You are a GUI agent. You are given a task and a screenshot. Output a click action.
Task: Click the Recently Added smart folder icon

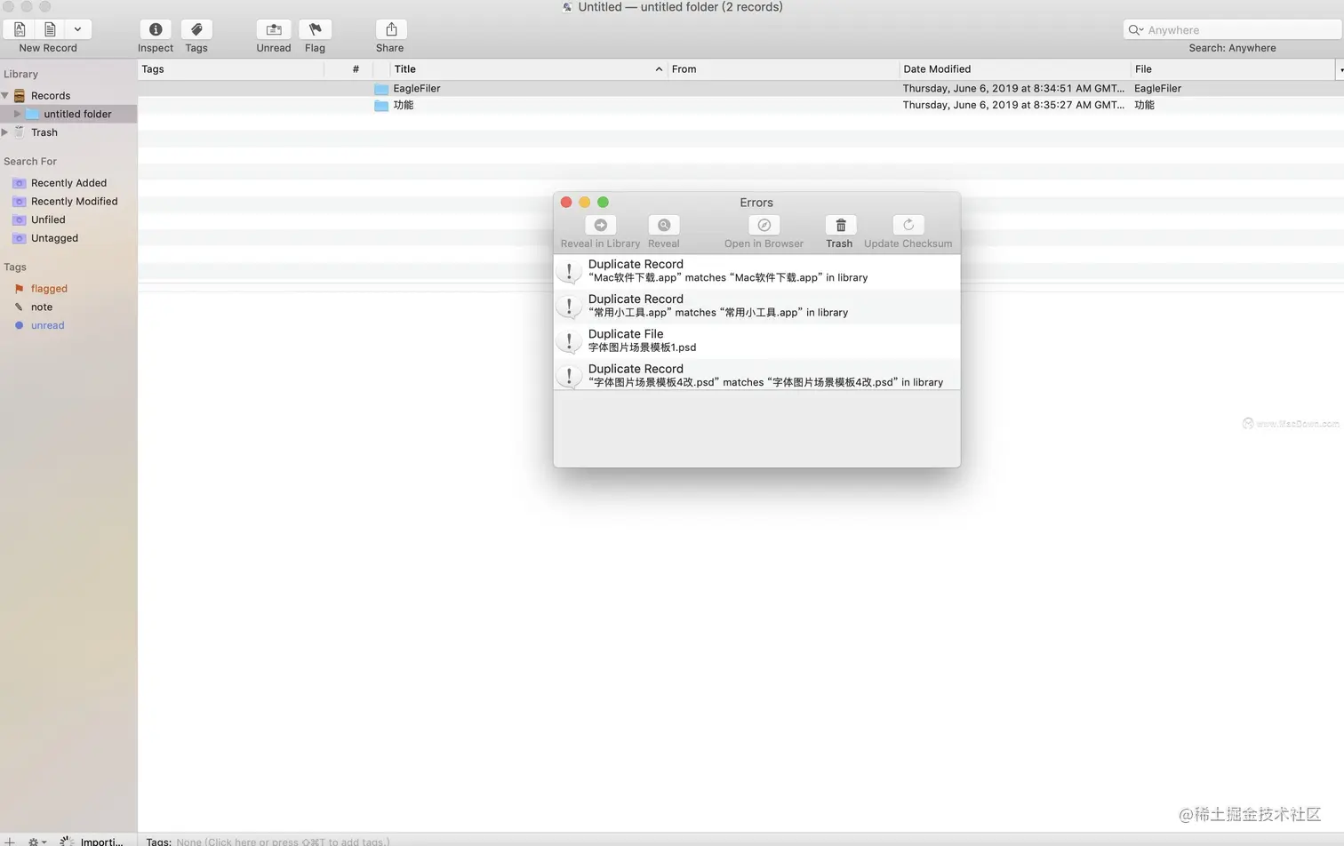pos(19,183)
